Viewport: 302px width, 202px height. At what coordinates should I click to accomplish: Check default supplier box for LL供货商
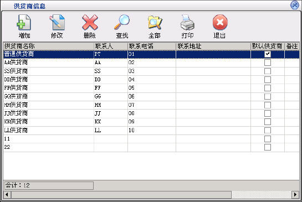(x=268, y=130)
